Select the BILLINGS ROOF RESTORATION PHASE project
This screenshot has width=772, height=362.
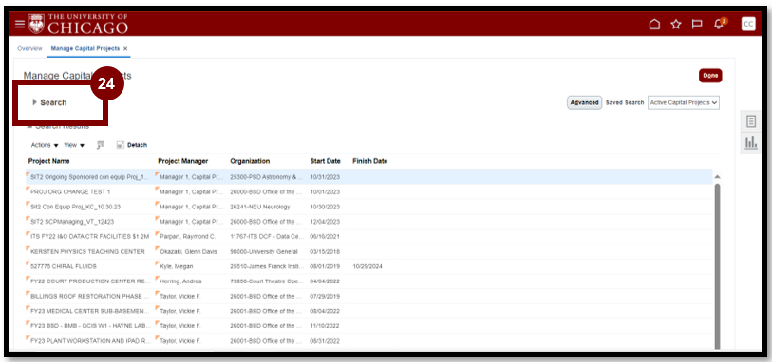pos(89,297)
